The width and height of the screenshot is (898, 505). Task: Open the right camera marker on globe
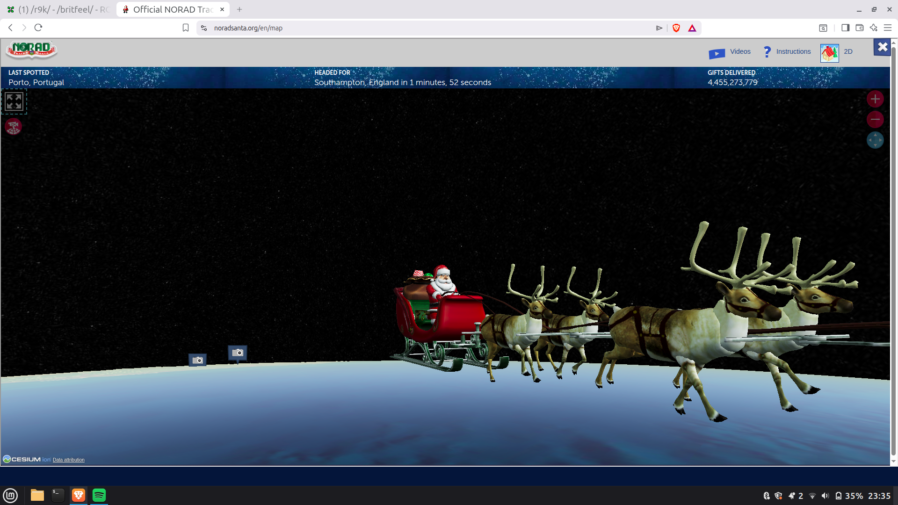pos(238,353)
